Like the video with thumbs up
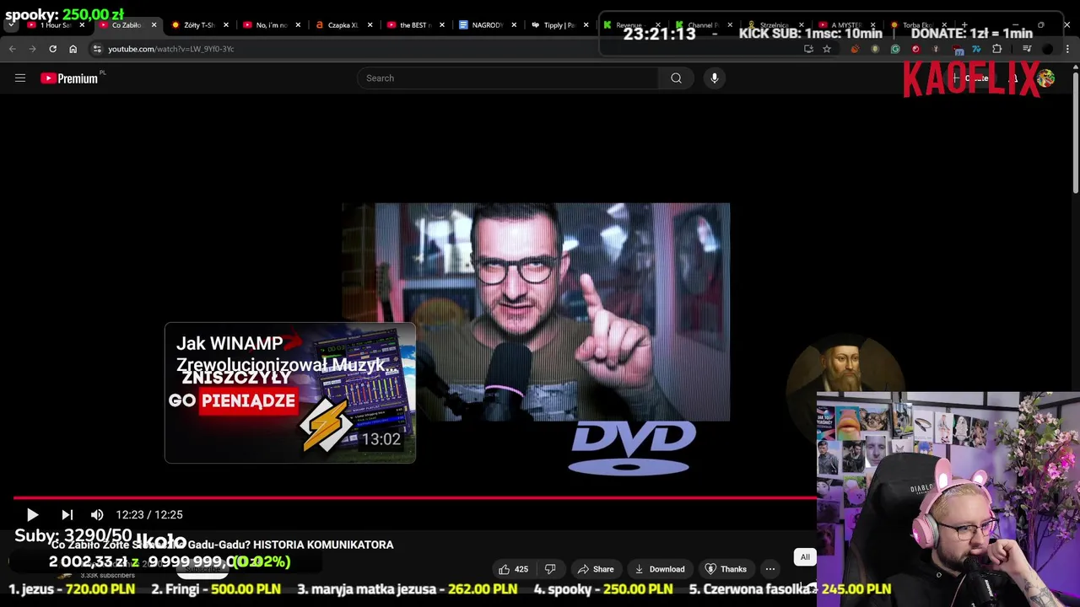Image resolution: width=1080 pixels, height=607 pixels. (513, 569)
